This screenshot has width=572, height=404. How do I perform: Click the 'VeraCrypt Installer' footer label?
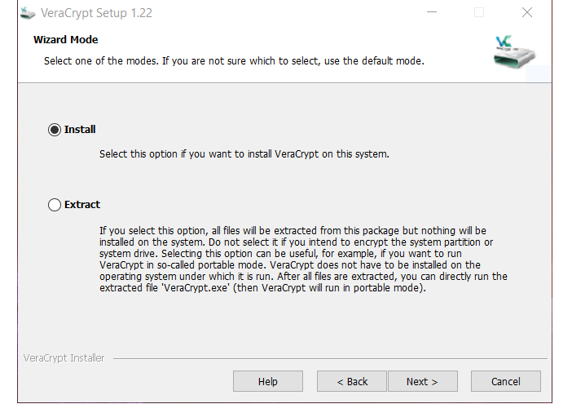[x=64, y=358]
